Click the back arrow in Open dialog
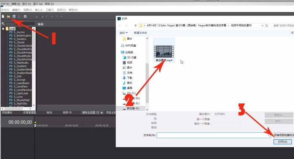Viewport: 294px width, 159px height. tap(120, 26)
